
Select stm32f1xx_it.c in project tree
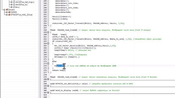tap(21, 5)
